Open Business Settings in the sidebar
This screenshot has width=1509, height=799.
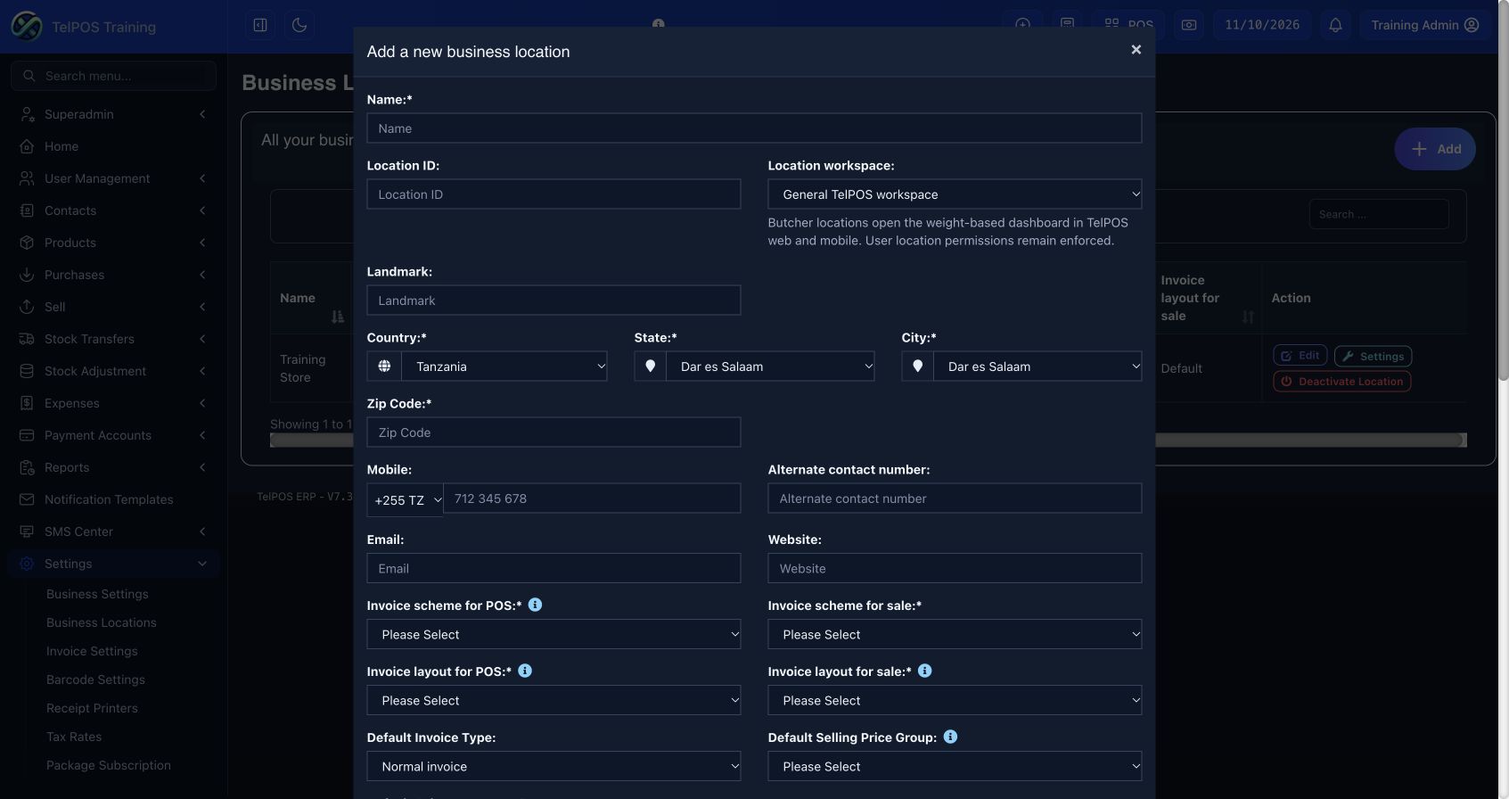[97, 594]
